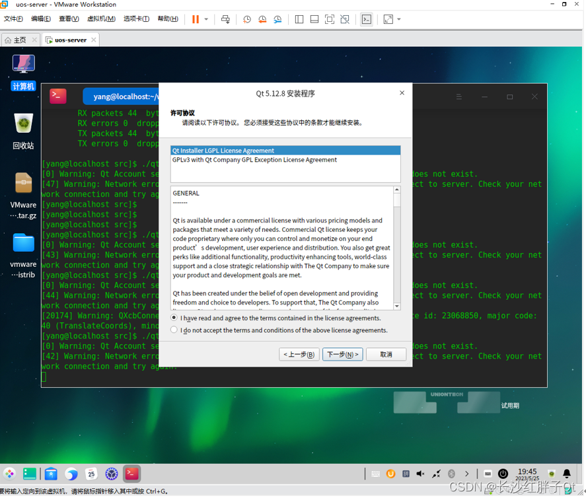This screenshot has height=500, width=586.
Task: Open the power options dropdown arrow beside pause
Action: (206, 19)
